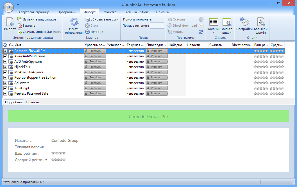This screenshot has height=187, width=297.
Task: Click Premium lock badge in Avira AntiVir row, 'Уровень бе...' column
Action: (x=95, y=56)
